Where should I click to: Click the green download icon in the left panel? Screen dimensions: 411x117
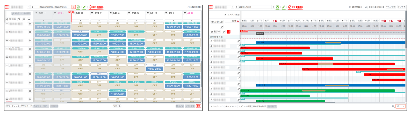click(78, 7)
